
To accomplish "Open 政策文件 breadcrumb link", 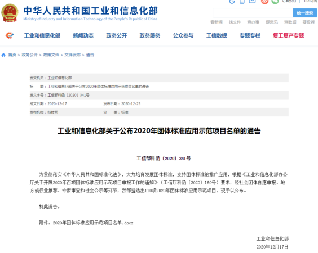I will click(x=51, y=55).
